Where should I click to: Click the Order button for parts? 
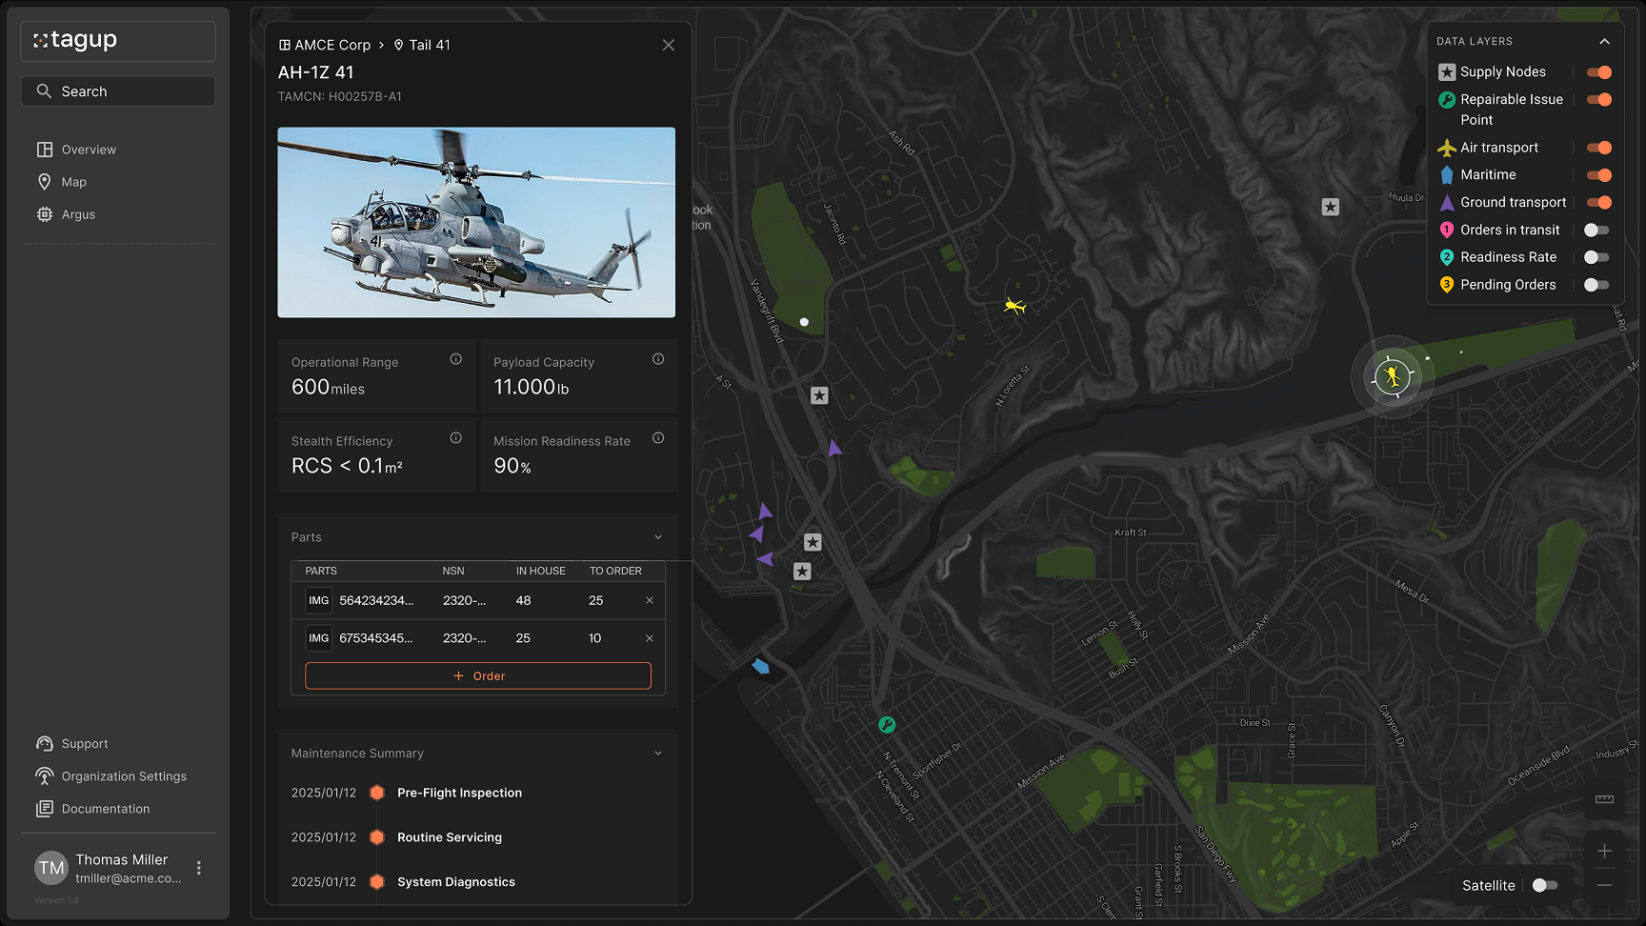tap(478, 675)
